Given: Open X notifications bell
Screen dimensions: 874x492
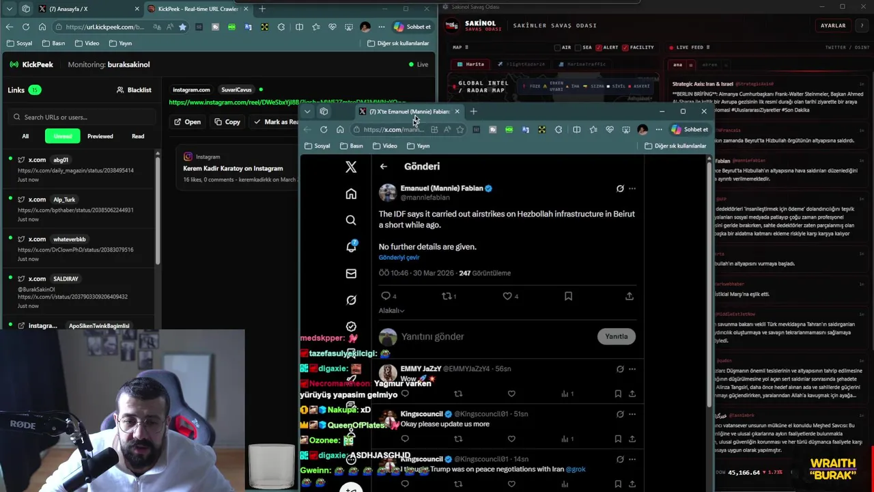Looking at the screenshot, I should (351, 247).
